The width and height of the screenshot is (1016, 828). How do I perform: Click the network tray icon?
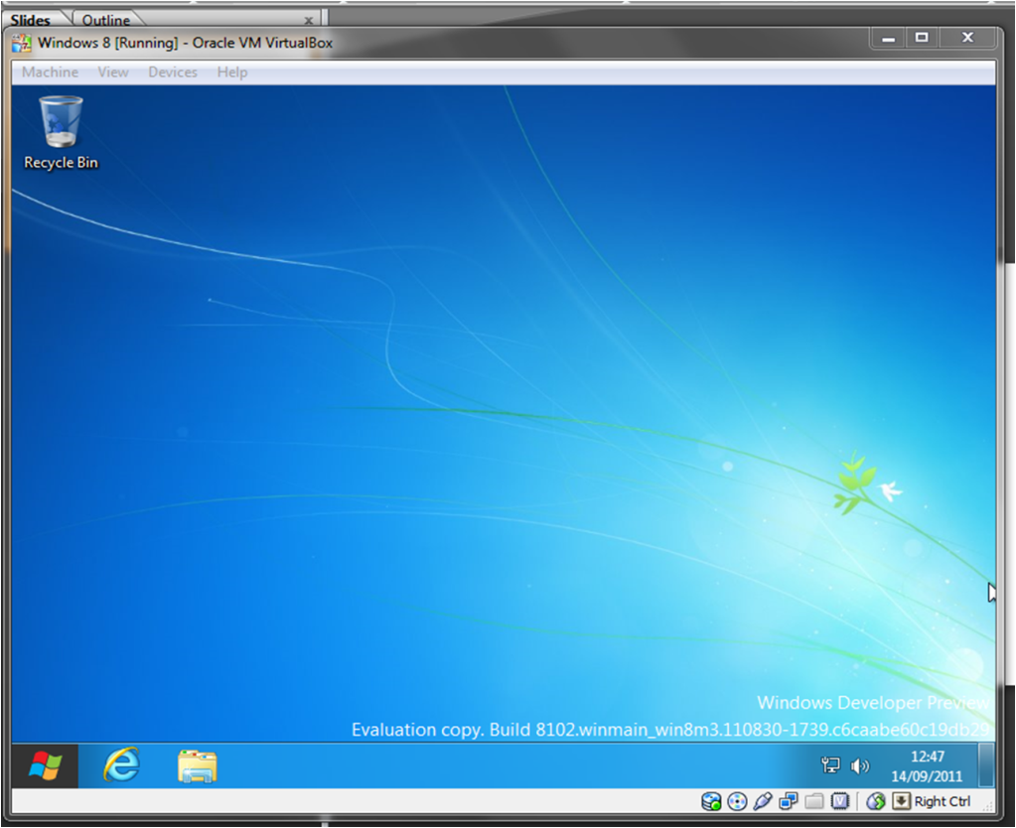click(830, 766)
